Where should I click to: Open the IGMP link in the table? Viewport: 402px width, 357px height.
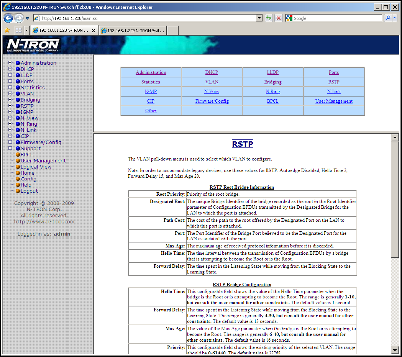click(x=151, y=92)
